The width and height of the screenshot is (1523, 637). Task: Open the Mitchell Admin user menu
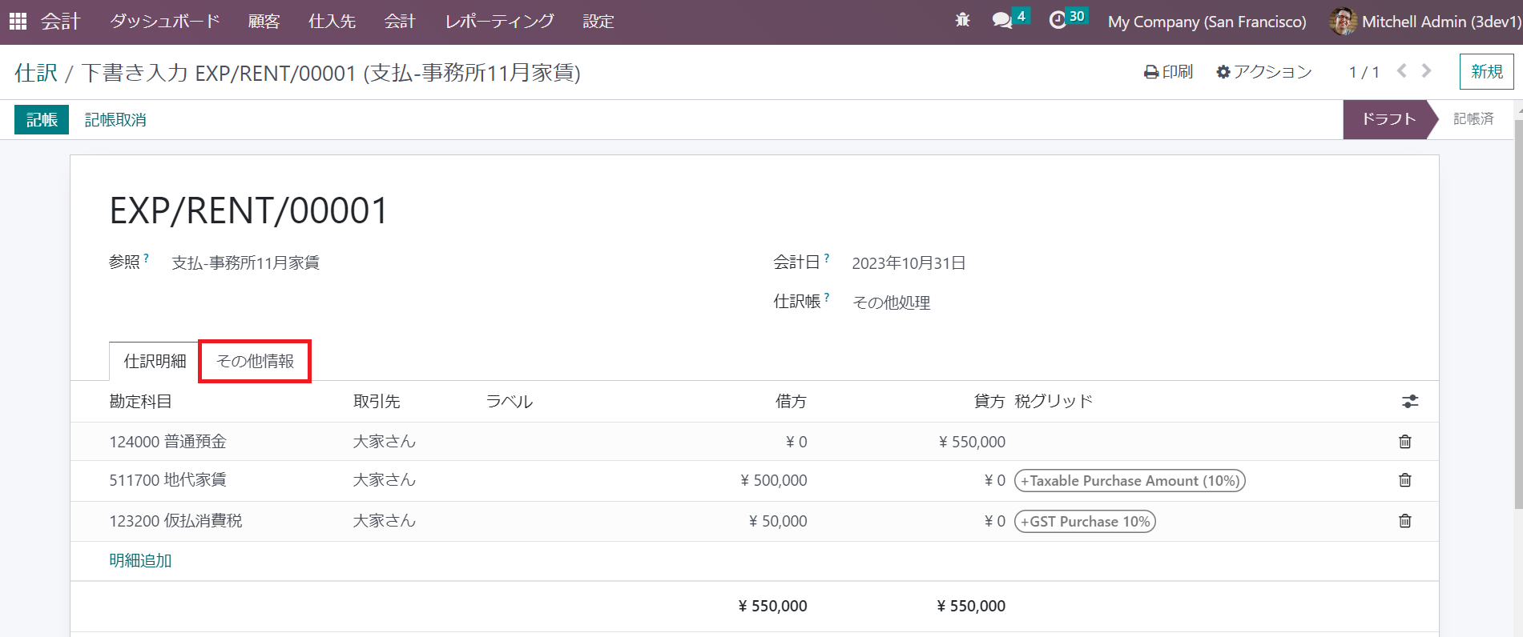click(1426, 22)
